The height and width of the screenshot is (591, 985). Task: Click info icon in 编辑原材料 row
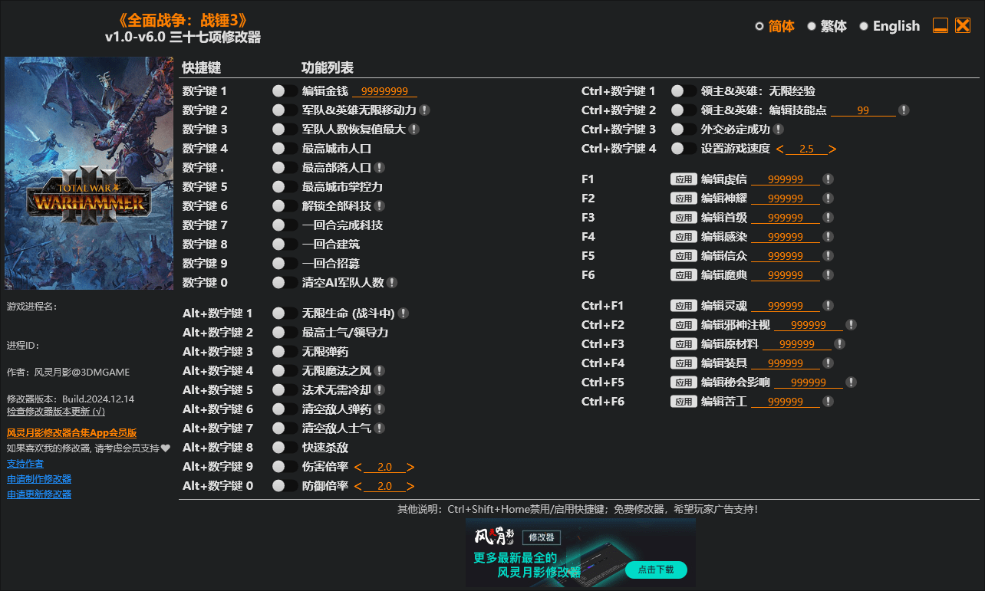point(839,344)
